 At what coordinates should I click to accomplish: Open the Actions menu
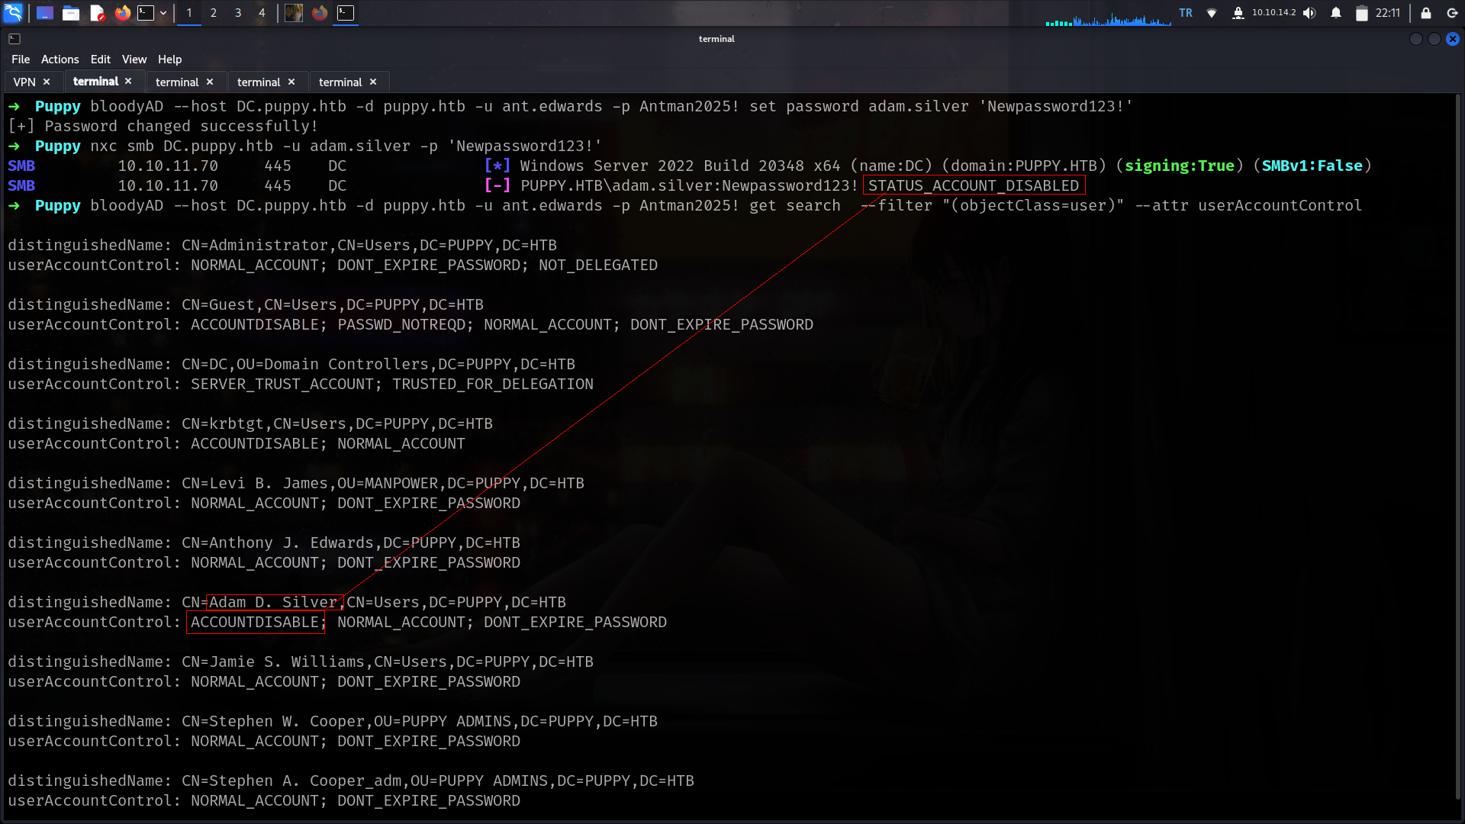pyautogui.click(x=60, y=60)
